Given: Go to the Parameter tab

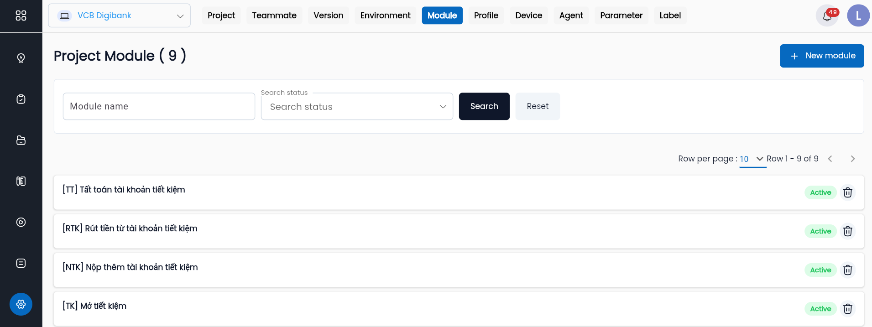Looking at the screenshot, I should [621, 16].
